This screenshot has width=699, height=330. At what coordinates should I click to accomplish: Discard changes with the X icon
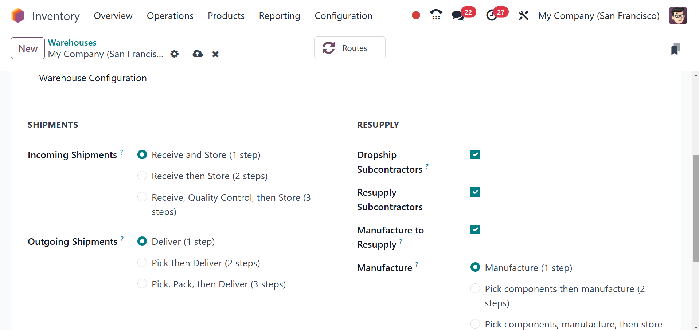point(215,54)
